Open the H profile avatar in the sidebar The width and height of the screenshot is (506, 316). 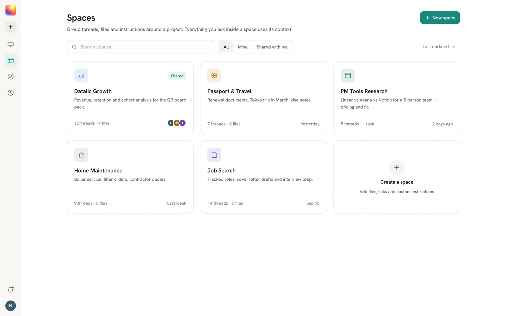pyautogui.click(x=10, y=306)
